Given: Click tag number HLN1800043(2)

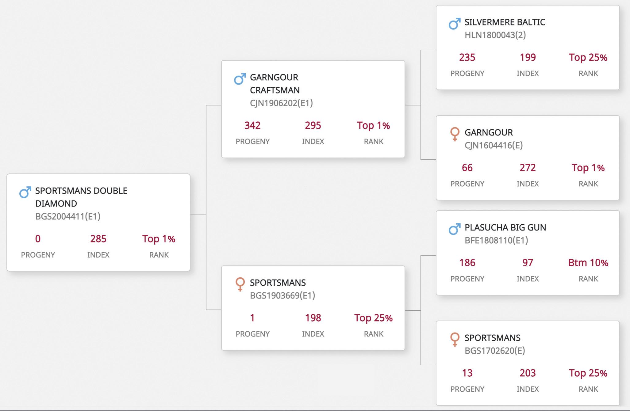Looking at the screenshot, I should (495, 35).
